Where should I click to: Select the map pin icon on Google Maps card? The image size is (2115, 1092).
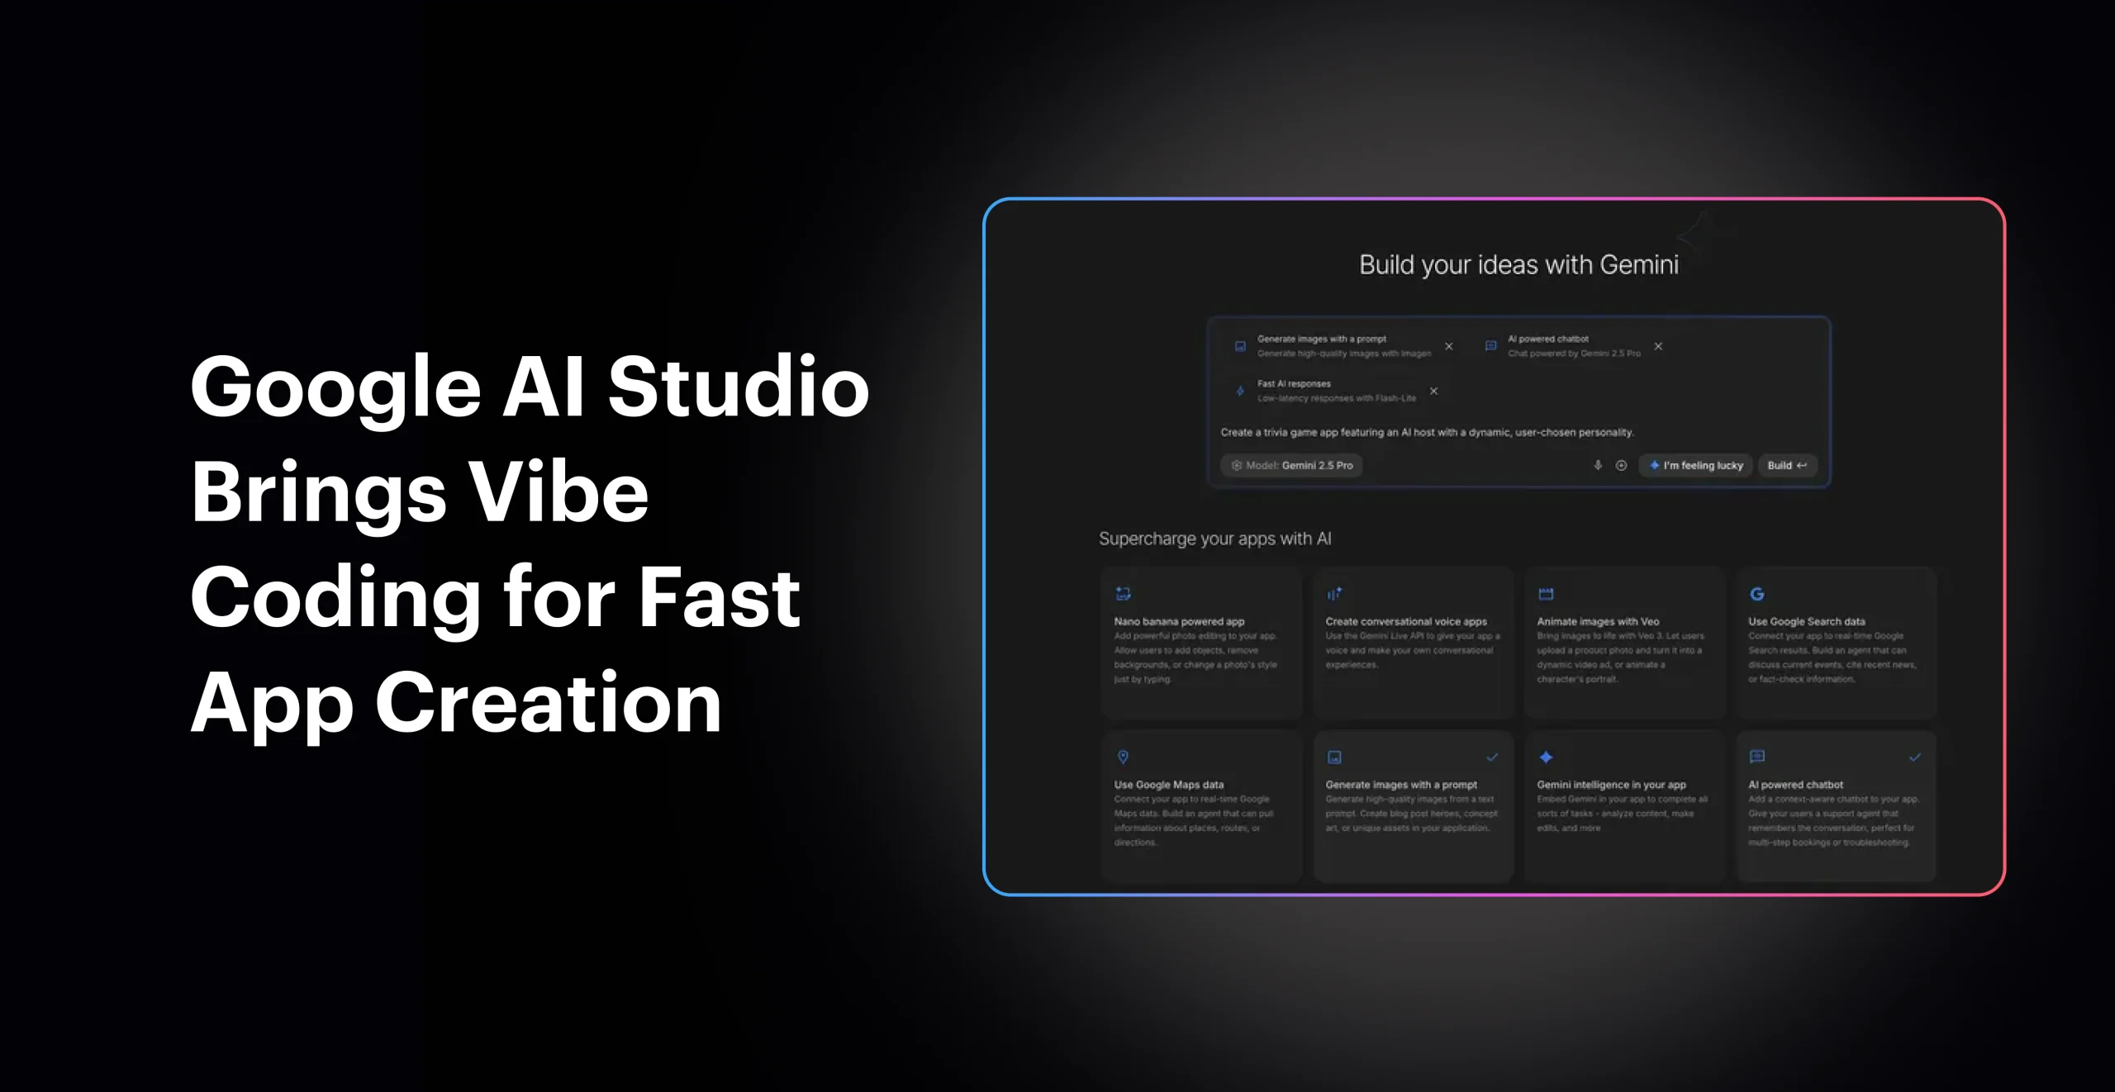pos(1123,757)
